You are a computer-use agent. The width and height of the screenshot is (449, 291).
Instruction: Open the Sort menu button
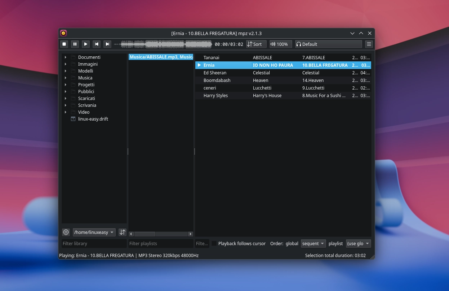[256, 44]
